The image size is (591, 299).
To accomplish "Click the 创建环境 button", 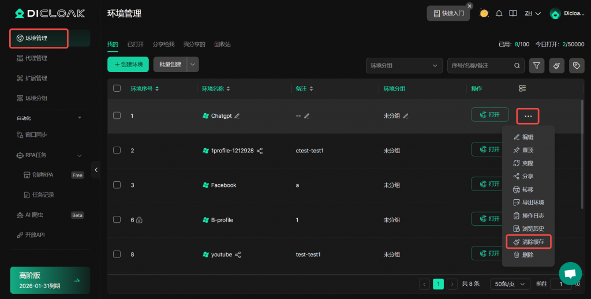I will 128,65.
